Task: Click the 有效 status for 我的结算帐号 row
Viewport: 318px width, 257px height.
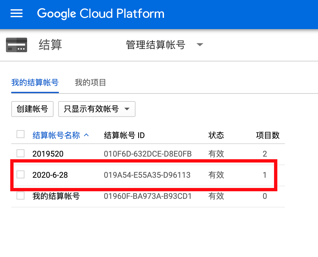Action: click(x=216, y=196)
